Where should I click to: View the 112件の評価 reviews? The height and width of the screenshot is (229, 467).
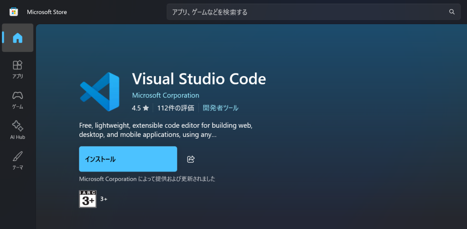point(176,108)
